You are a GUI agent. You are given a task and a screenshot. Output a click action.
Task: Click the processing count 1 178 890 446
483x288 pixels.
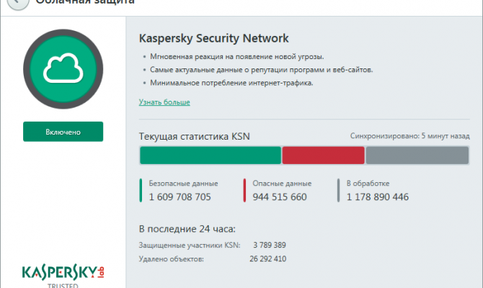[377, 197]
